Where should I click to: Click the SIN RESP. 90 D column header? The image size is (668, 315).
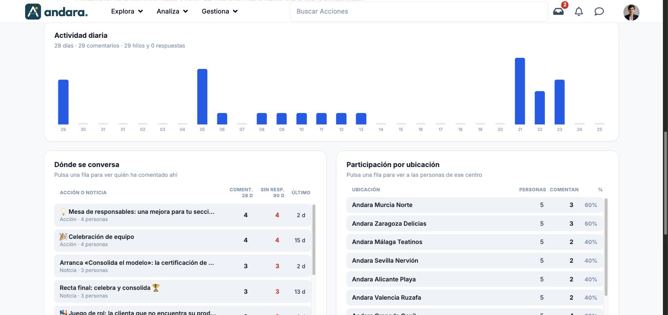coord(272,193)
